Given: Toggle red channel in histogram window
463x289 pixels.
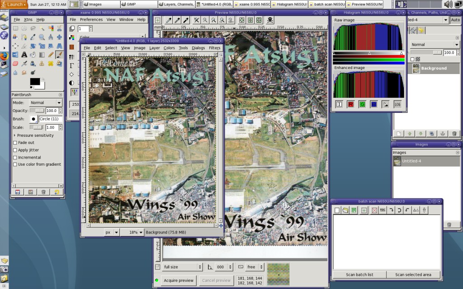Looking at the screenshot, I should pos(350,104).
